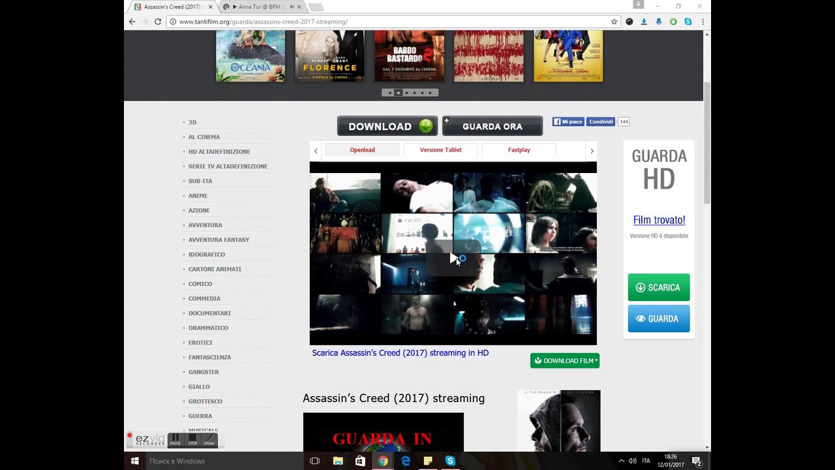Reload the page with the refresh button

click(157, 22)
